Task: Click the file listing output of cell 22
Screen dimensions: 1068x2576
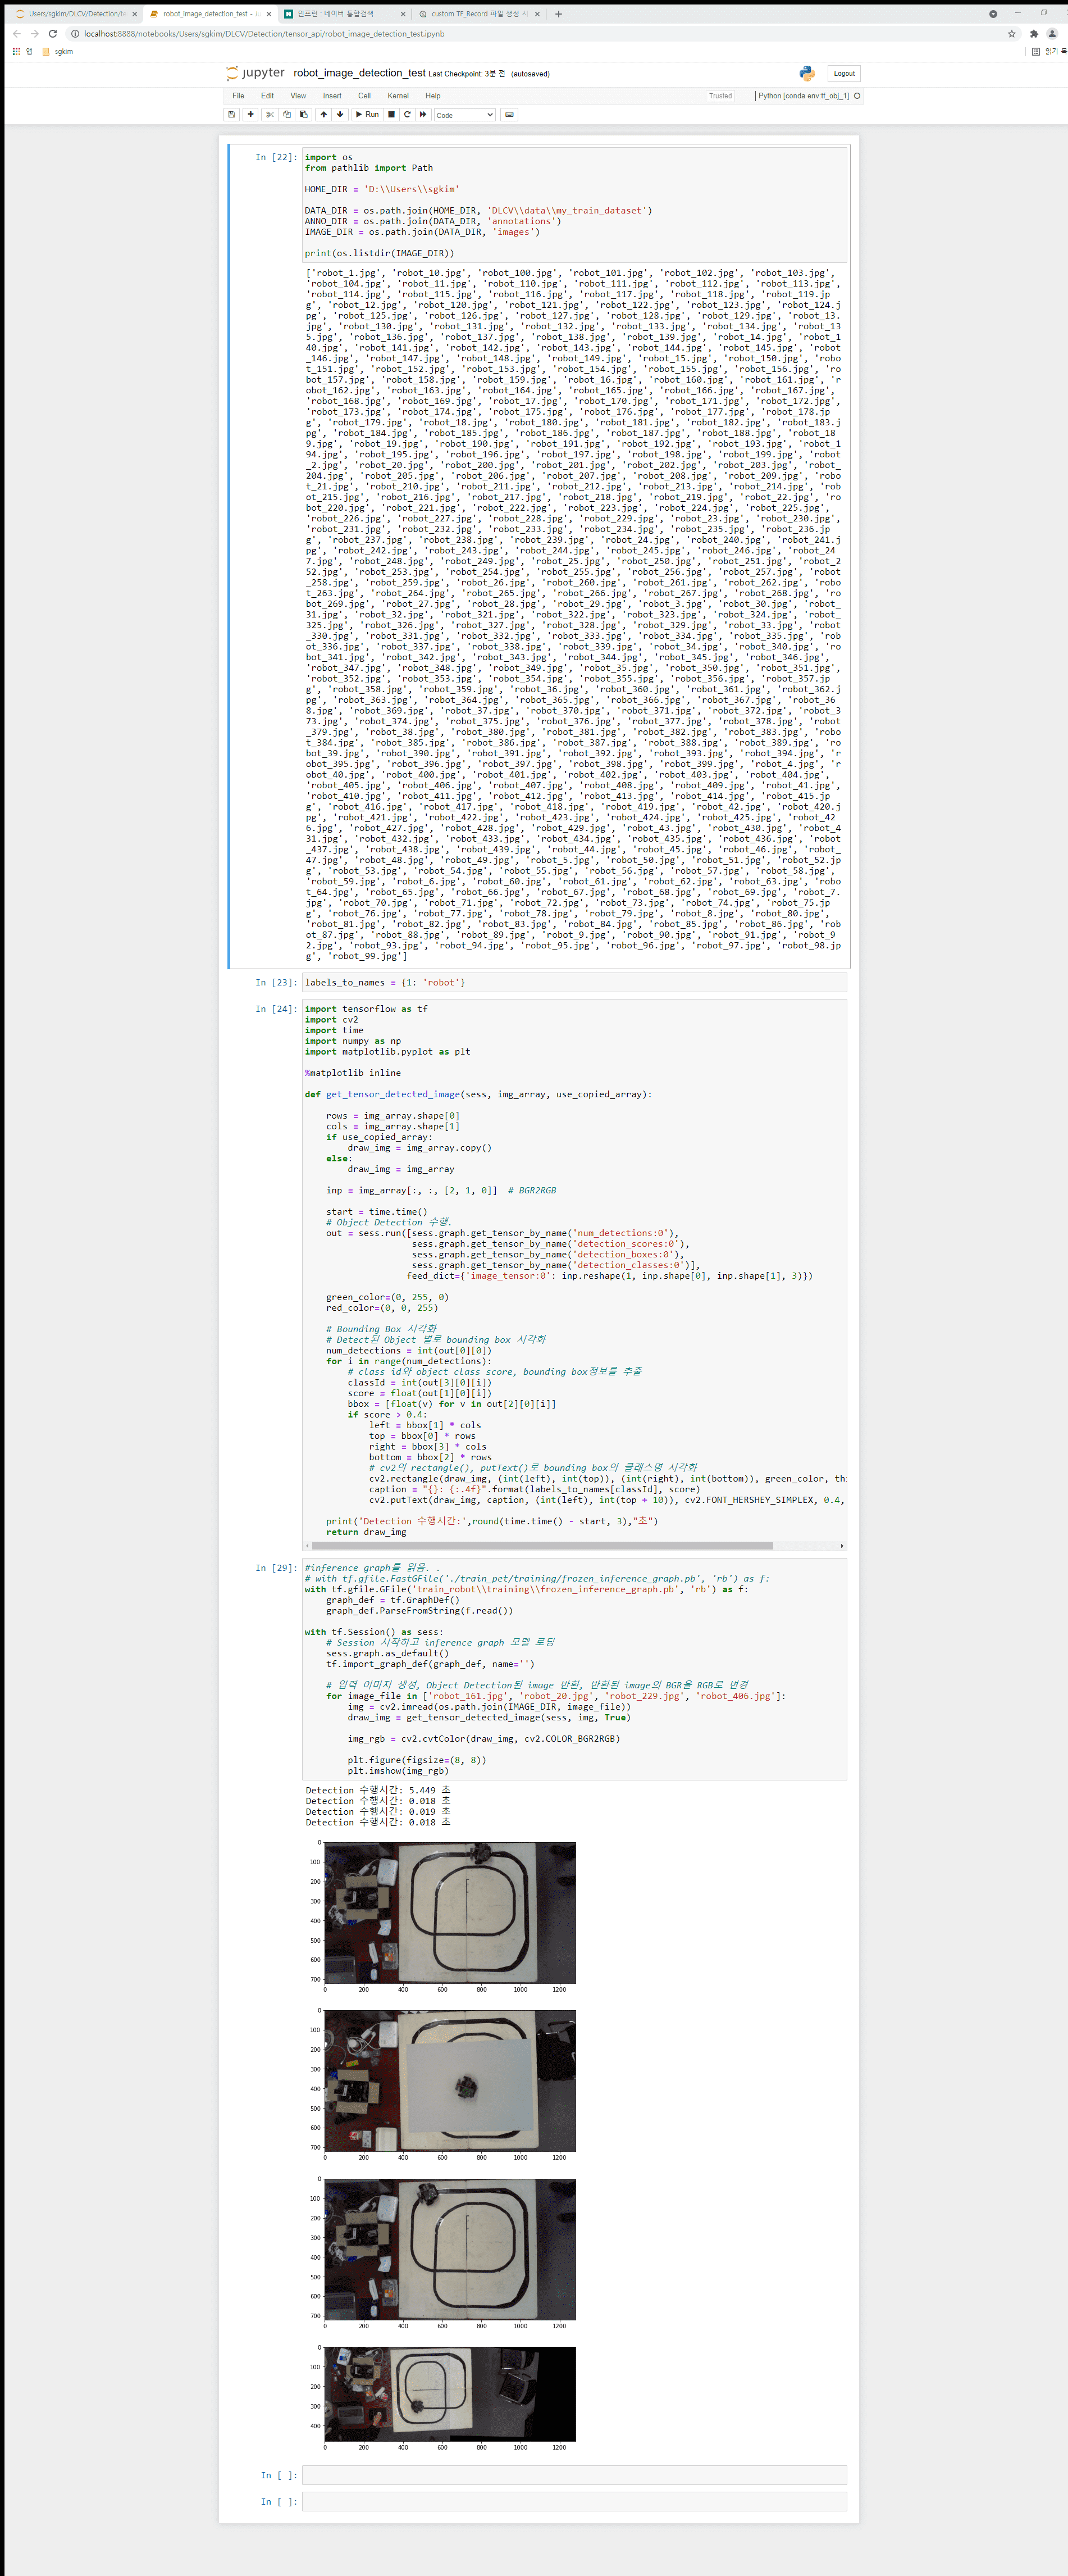Action: 573,614
